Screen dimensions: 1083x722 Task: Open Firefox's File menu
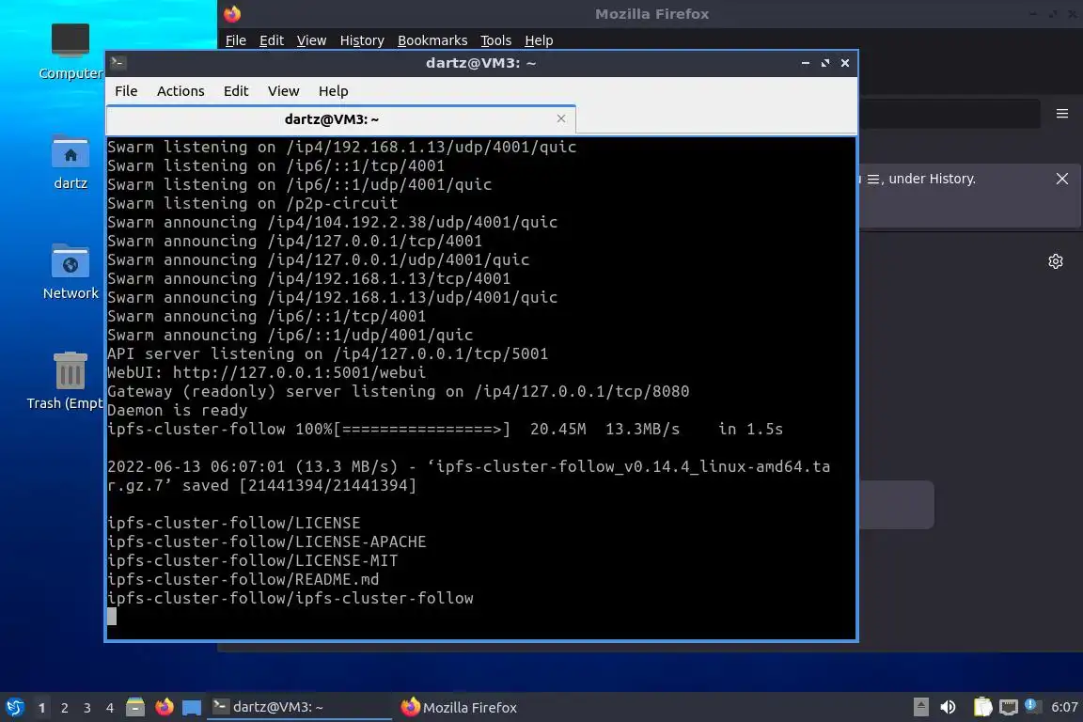tap(236, 40)
